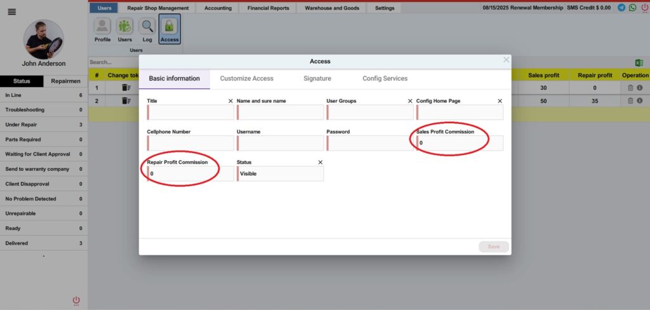
Task: Click the Telegram icon in header
Action: [621, 8]
